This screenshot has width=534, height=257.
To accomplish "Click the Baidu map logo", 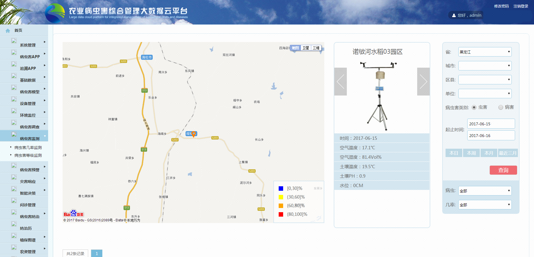I will click(73, 214).
